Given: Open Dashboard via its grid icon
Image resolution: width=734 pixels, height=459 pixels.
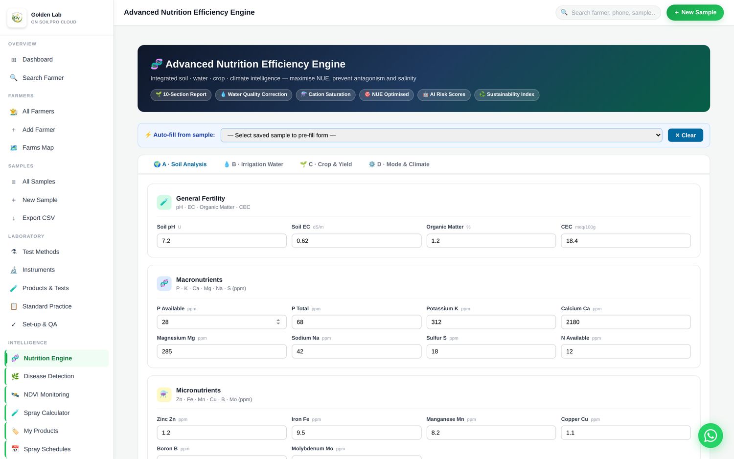Looking at the screenshot, I should tap(14, 60).
